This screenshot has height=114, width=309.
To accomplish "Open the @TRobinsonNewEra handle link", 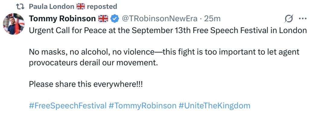I will click(x=159, y=19).
